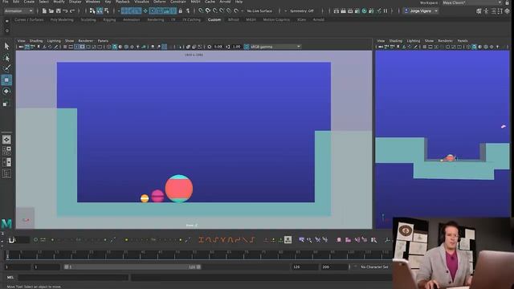
Task: Click the exposure value field in viewport toolbar
Action: 218,47
